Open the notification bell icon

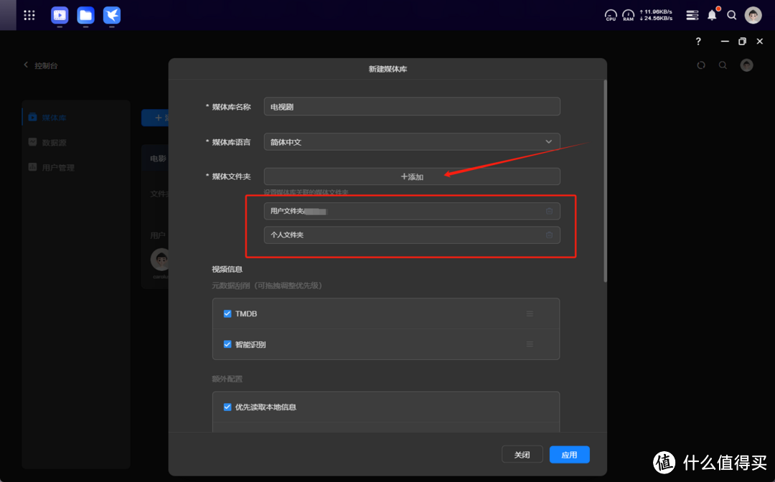click(712, 15)
